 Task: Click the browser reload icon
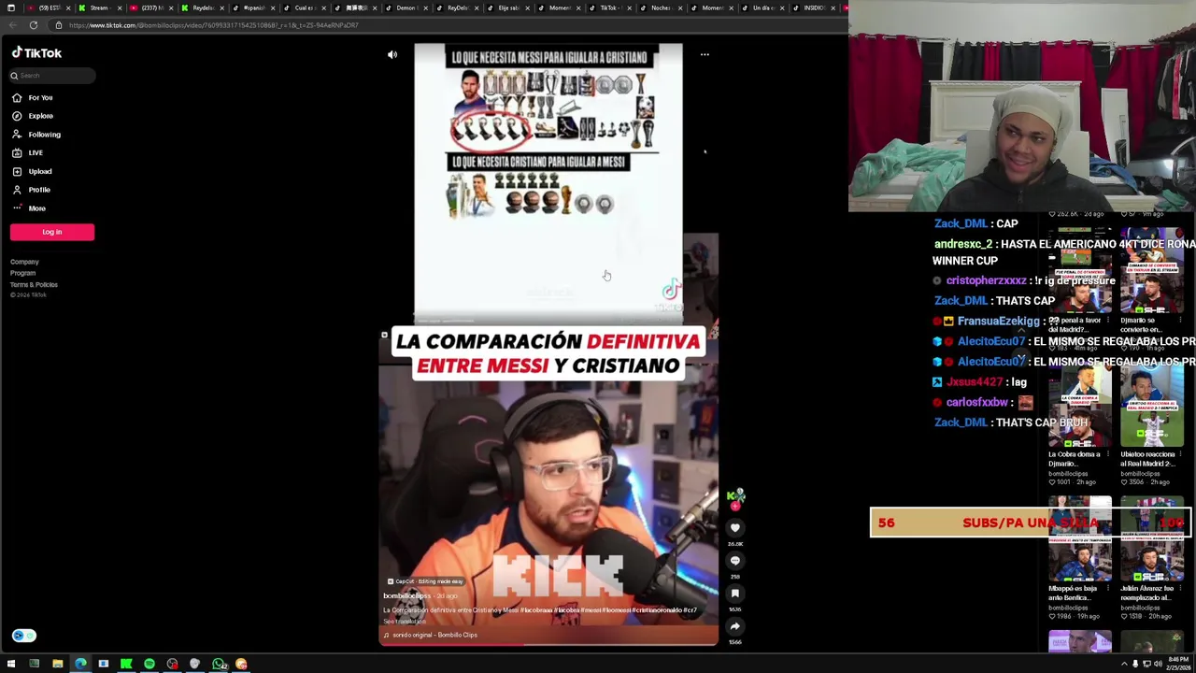coord(34,25)
